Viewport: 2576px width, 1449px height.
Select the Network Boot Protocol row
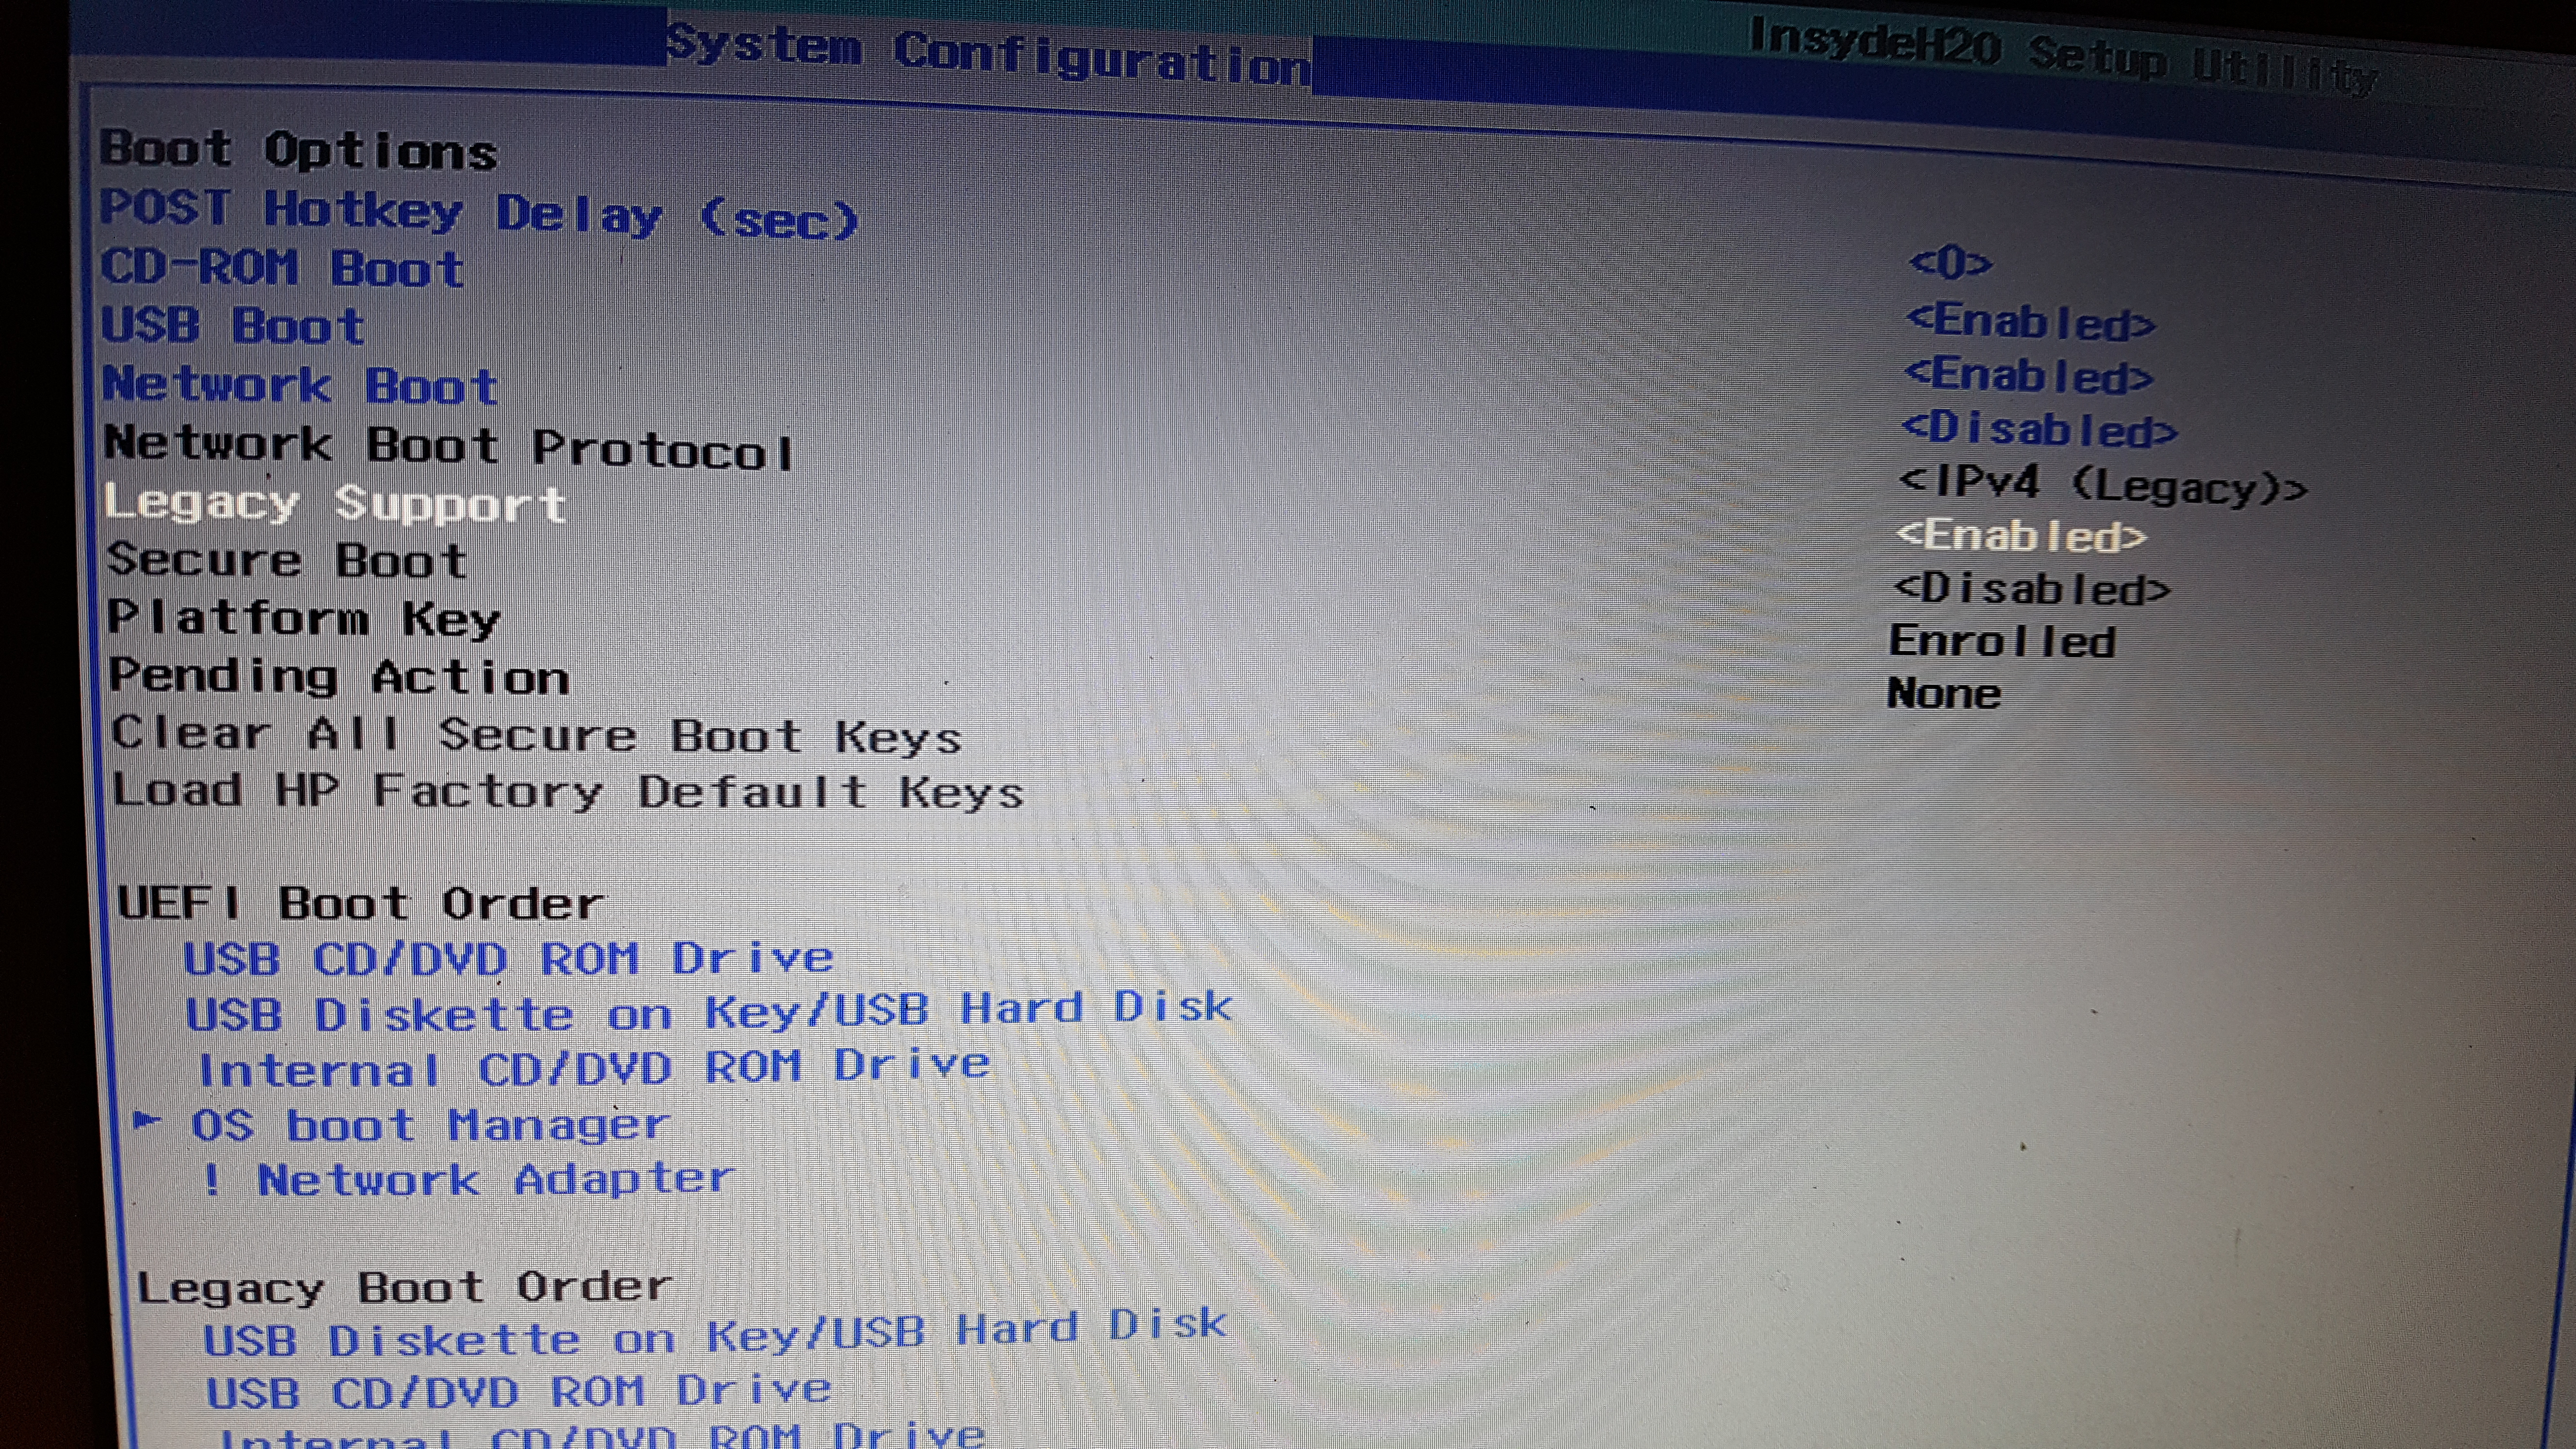(449, 446)
